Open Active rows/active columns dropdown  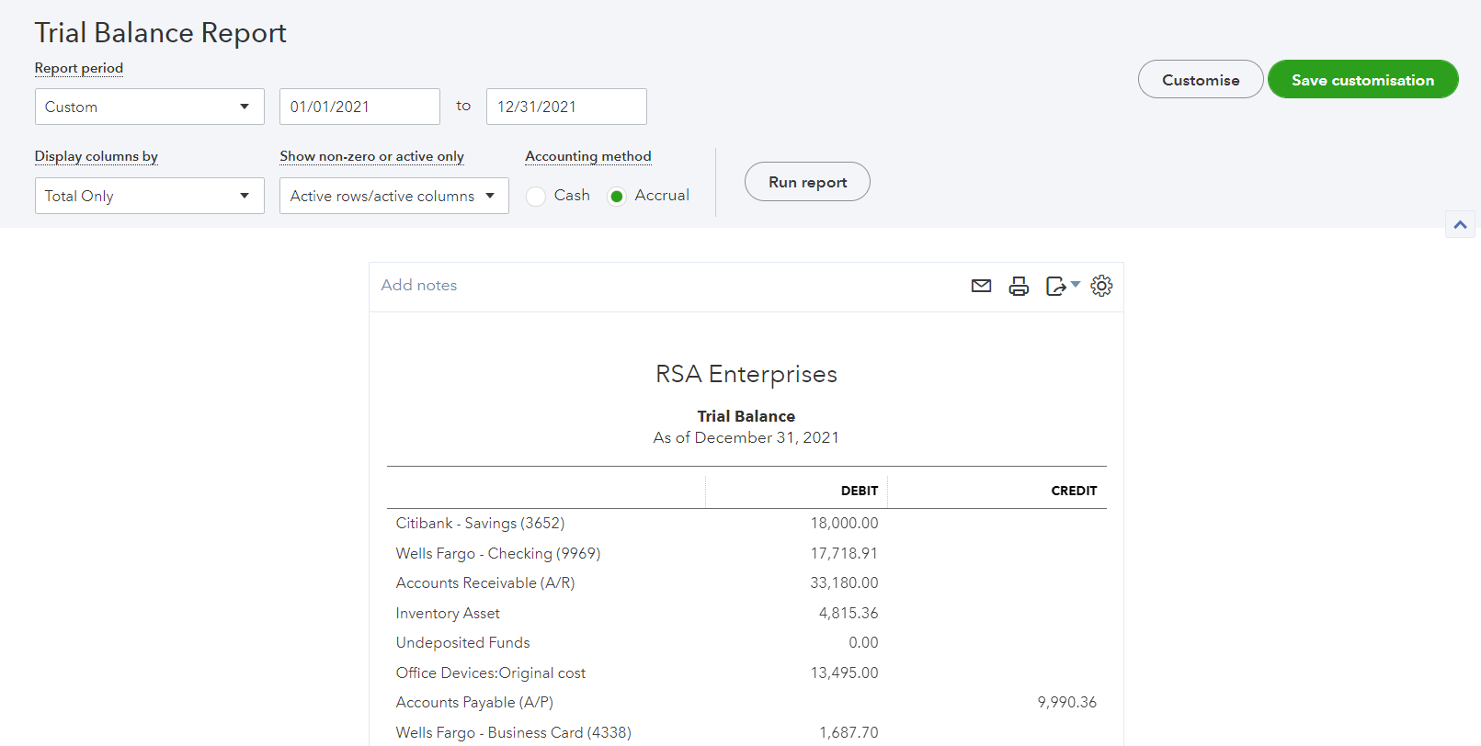coord(393,196)
